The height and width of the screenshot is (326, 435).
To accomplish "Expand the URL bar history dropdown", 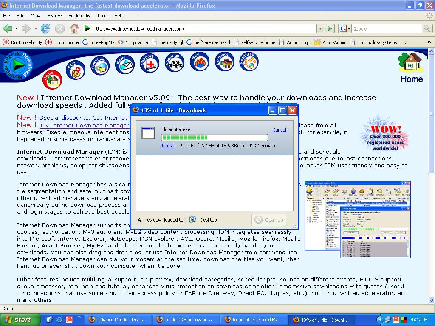I will pos(320,29).
